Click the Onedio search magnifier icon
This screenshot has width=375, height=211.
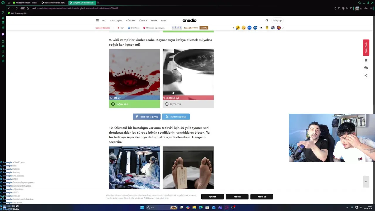click(267, 21)
